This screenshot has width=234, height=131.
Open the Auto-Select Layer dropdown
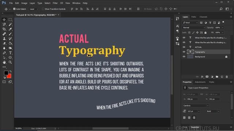point(34,9)
